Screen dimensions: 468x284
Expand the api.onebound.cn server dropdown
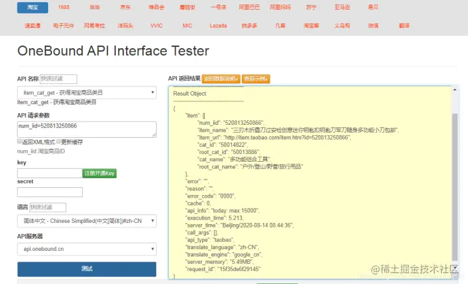click(86, 249)
